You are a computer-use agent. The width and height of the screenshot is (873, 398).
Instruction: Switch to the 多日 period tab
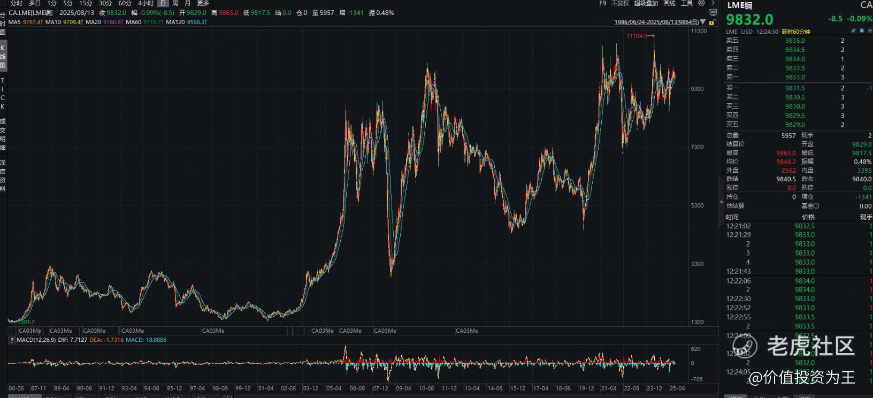point(35,3)
